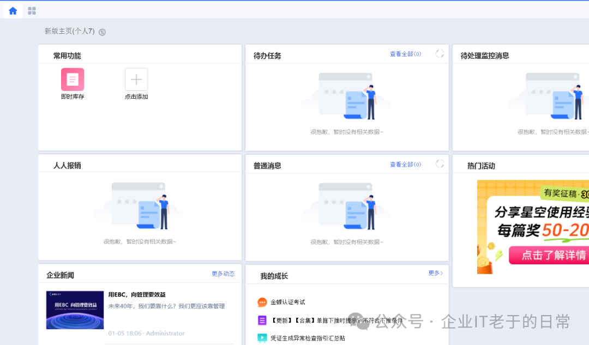Select the 金蝶认证考试 list item
Image resolution: width=589 pixels, height=345 pixels.
pyautogui.click(x=289, y=302)
